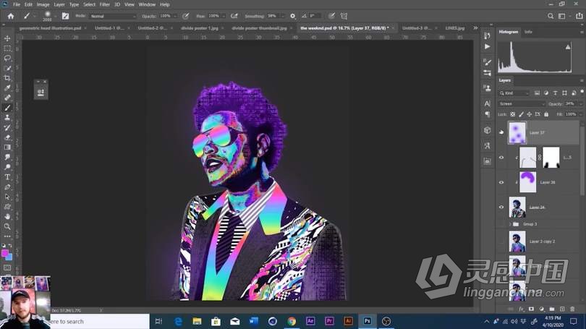586x329 pixels.
Task: Select the Hand tool
Action: point(7,217)
